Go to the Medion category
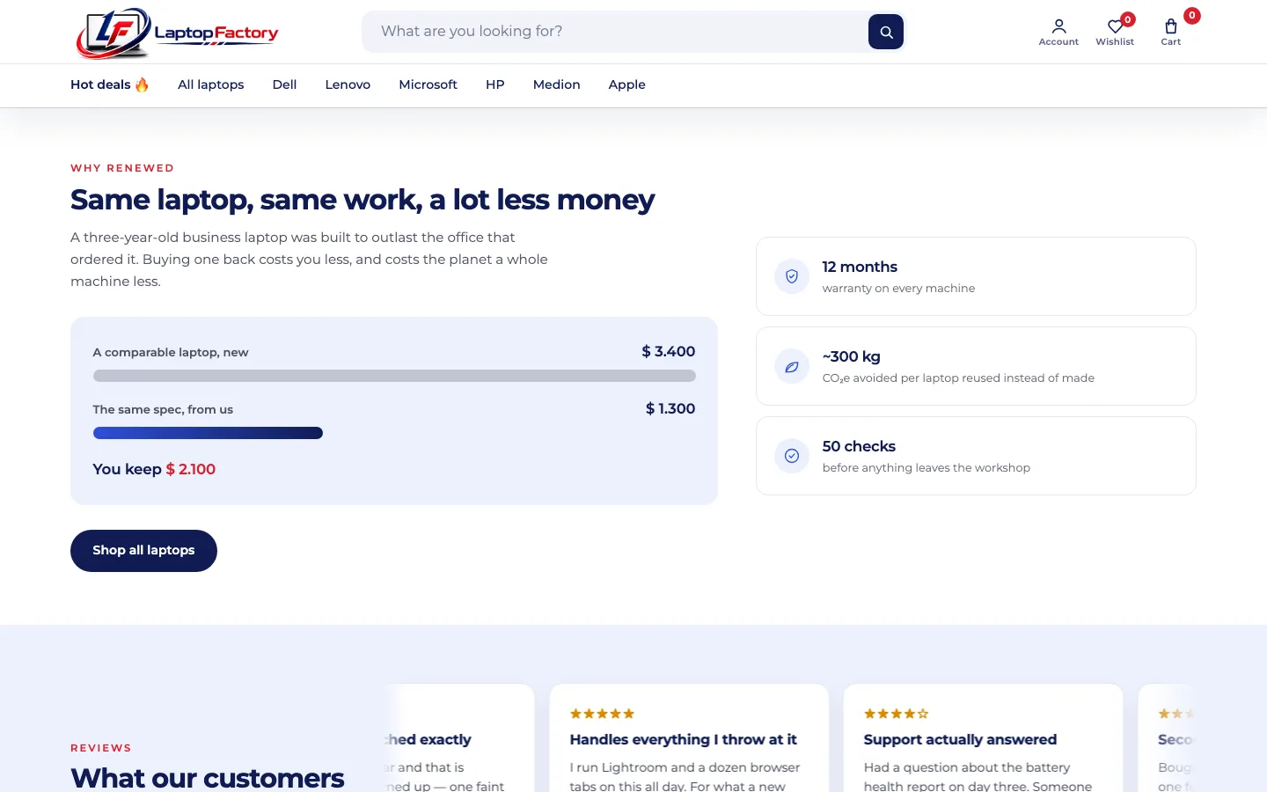1267x792 pixels. tap(557, 84)
